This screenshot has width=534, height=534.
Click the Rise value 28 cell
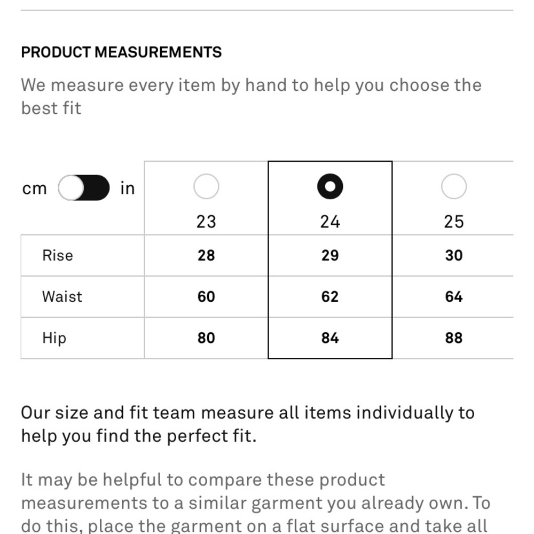click(x=206, y=255)
